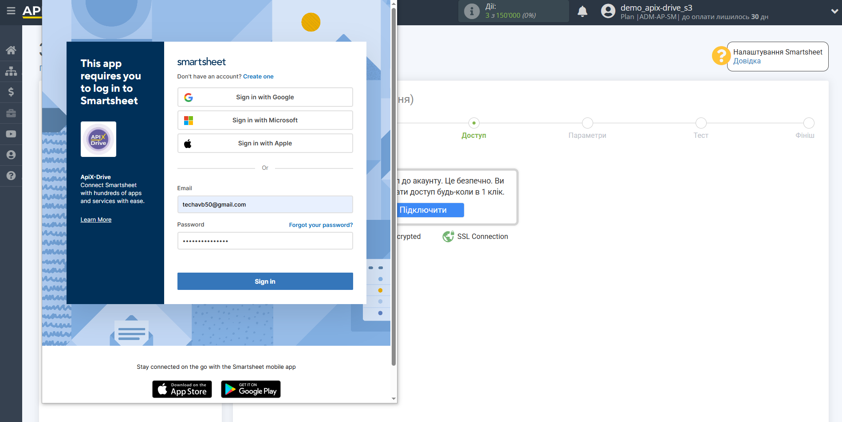Expand the account dropdown chevron

point(834,12)
